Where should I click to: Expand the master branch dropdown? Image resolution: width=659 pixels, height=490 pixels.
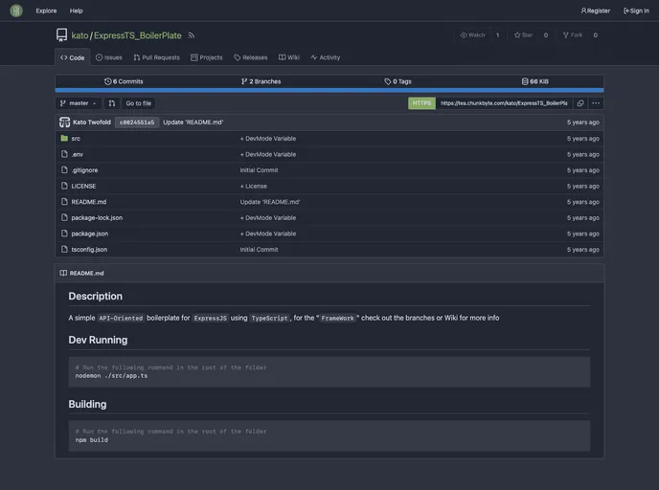pos(79,103)
